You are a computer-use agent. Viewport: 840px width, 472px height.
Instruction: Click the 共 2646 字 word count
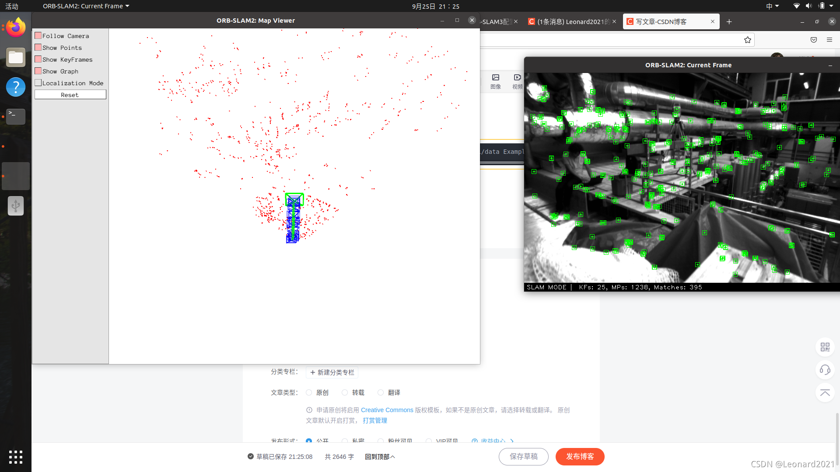coord(339,457)
